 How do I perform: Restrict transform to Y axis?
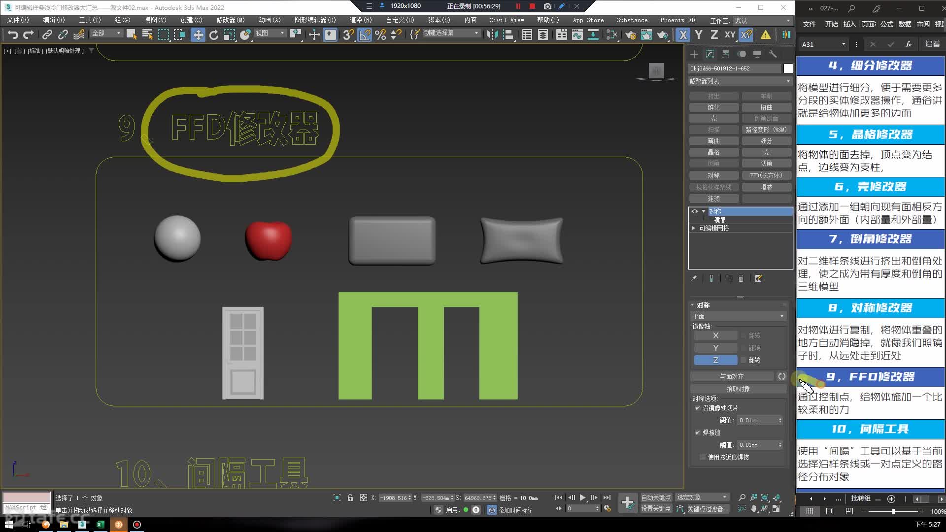coord(699,34)
